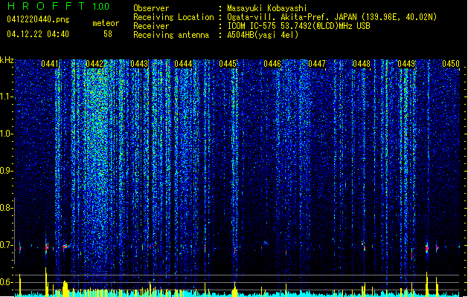
Task: Click the timestamp 04.12.22 04:40
Action: 38,34
